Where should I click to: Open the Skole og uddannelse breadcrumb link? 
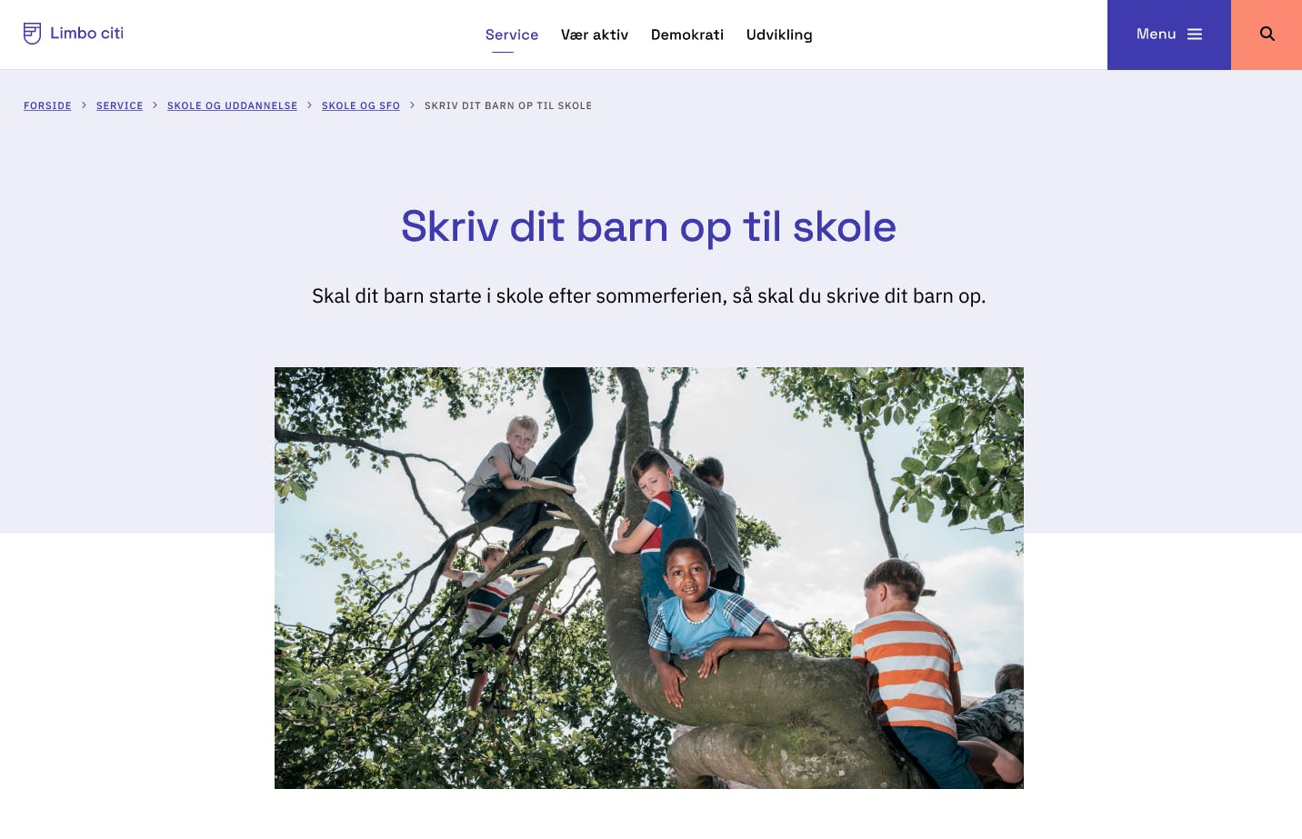click(232, 105)
